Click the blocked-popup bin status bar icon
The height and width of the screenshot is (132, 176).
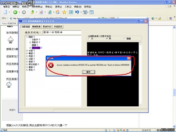pyautogui.click(x=106, y=130)
